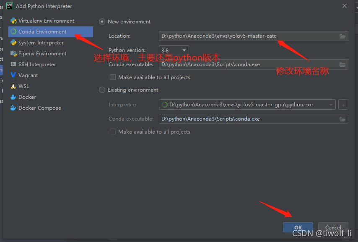Screen dimensions: 358x242
Task: Select the Vagrant interpreter type
Action: pyautogui.click(x=29, y=75)
